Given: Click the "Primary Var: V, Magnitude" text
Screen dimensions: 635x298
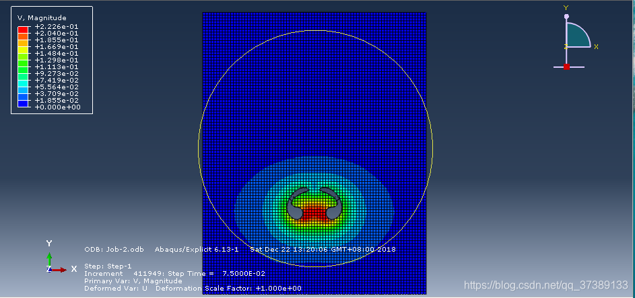Looking at the screenshot, I should tap(133, 281).
